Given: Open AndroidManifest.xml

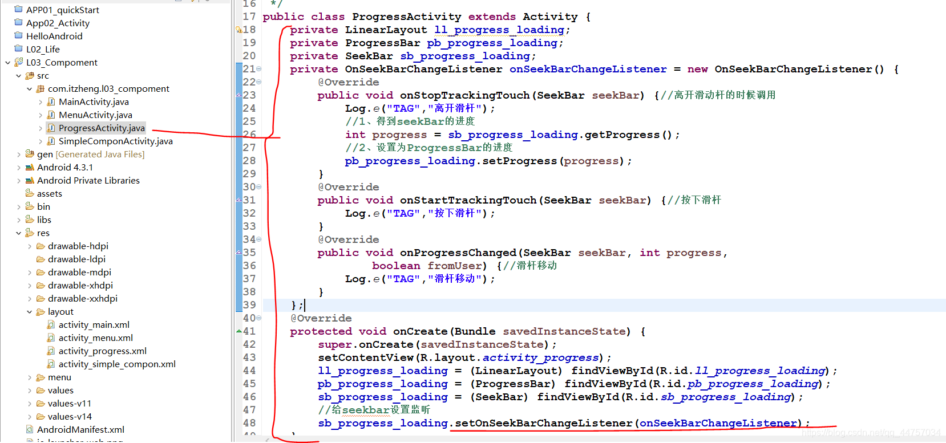Looking at the screenshot, I should 80,429.
